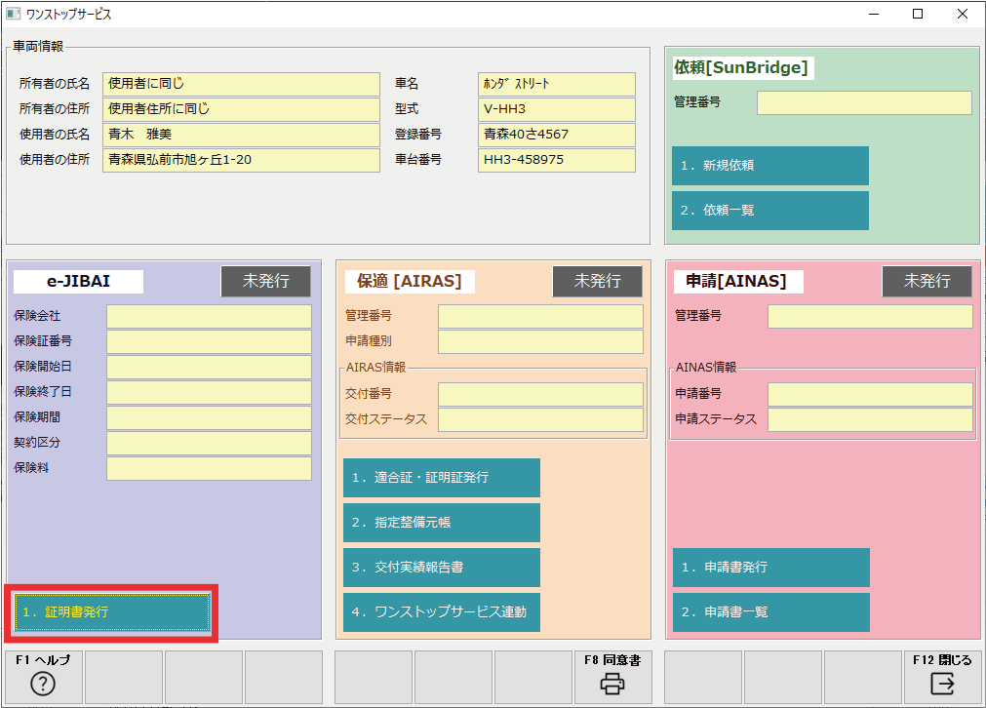Image resolution: width=986 pixels, height=708 pixels.
Task: Open 2. 指定整備元帳
Action: (442, 522)
